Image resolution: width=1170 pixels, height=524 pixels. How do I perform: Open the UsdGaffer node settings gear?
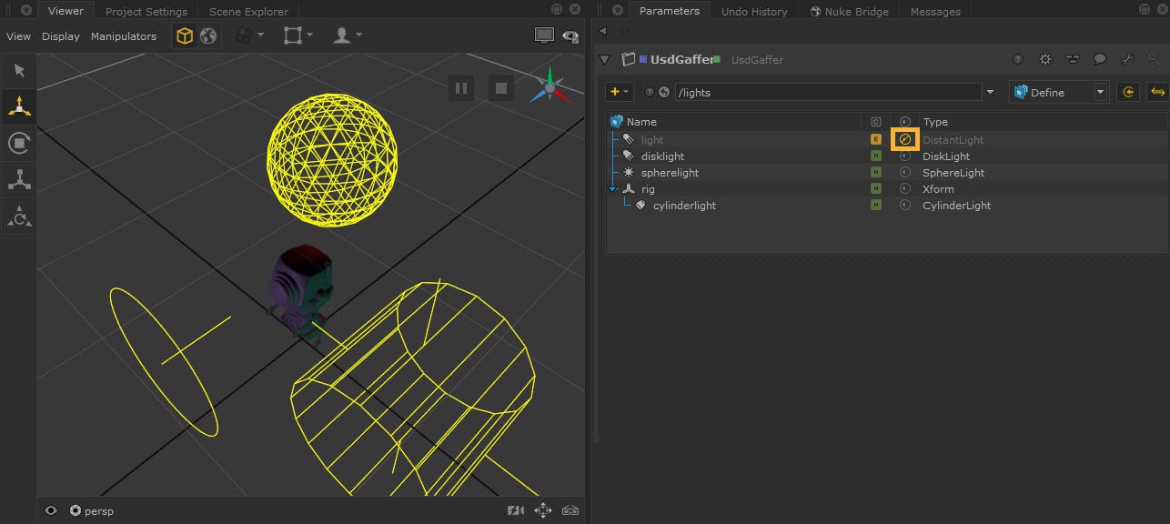1045,59
